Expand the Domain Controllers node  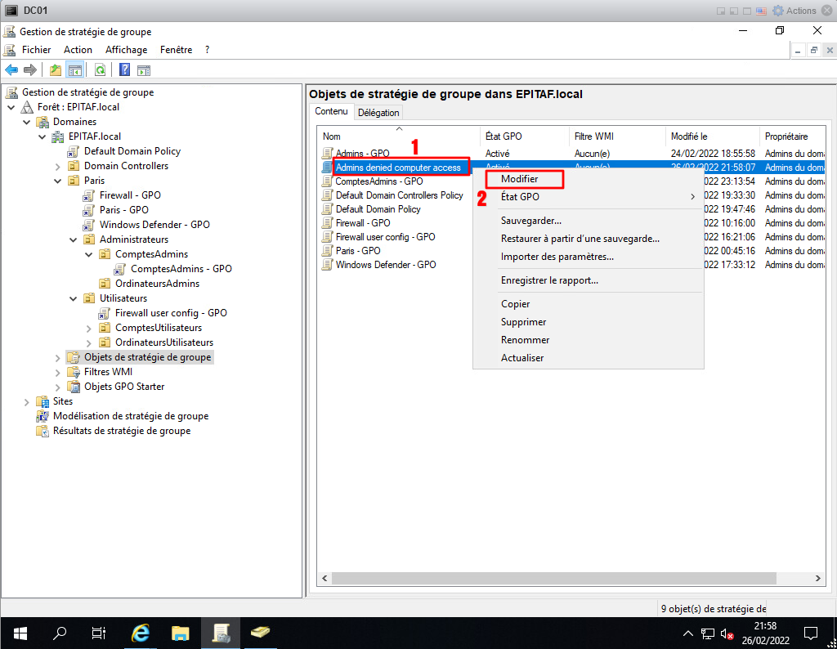(58, 166)
